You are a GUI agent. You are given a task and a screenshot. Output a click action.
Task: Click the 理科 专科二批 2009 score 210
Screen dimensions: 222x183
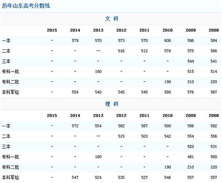tap(191, 167)
